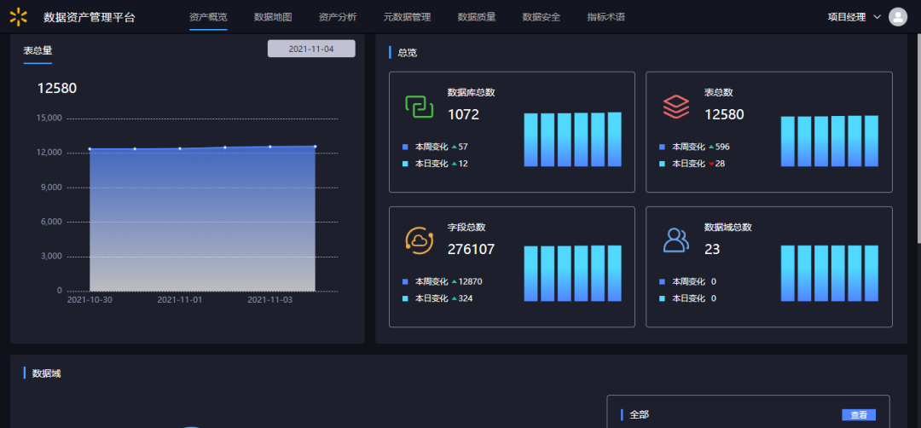
Task: Click the 2021-11-01 axis label
Action: coord(180,300)
